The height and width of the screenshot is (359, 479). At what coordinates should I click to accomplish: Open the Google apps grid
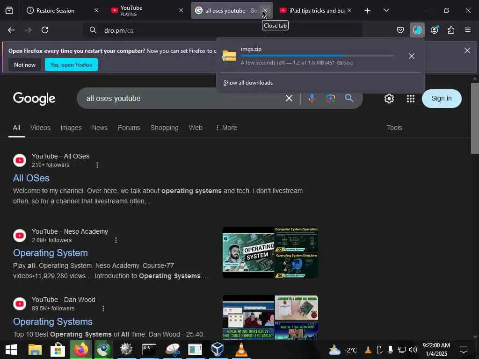point(411,99)
